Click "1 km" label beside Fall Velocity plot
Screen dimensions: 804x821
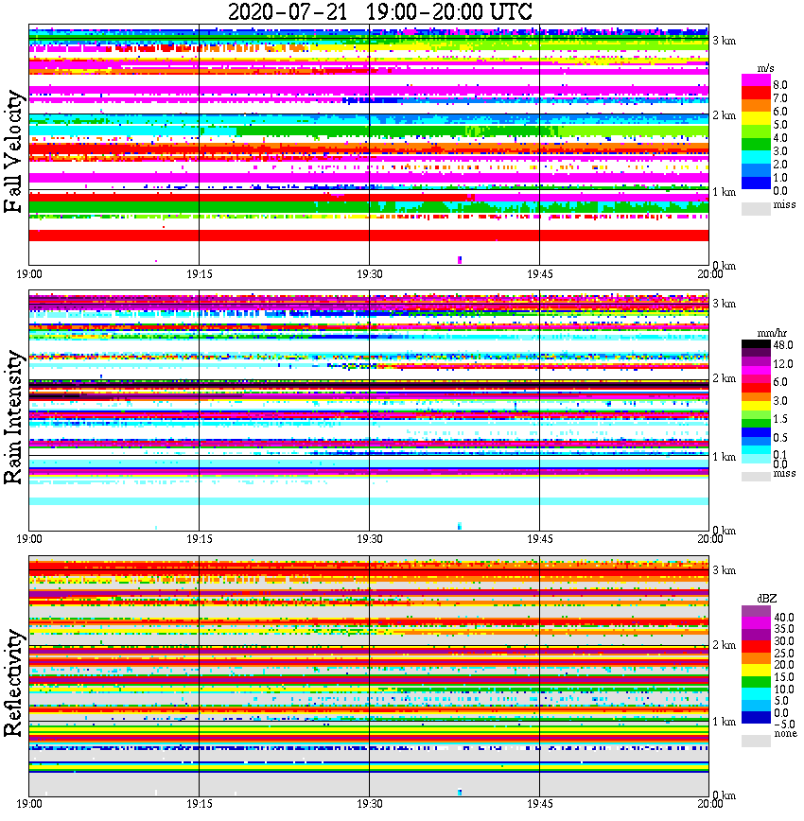[724, 192]
